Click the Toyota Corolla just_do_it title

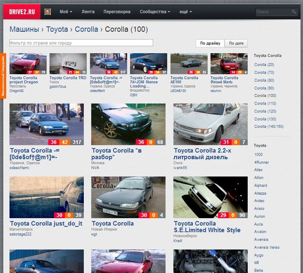point(46,224)
